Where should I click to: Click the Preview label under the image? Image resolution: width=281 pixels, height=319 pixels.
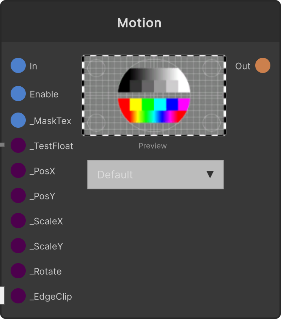(x=152, y=146)
